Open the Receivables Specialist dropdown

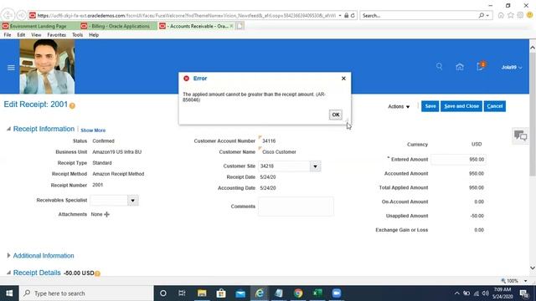click(133, 201)
